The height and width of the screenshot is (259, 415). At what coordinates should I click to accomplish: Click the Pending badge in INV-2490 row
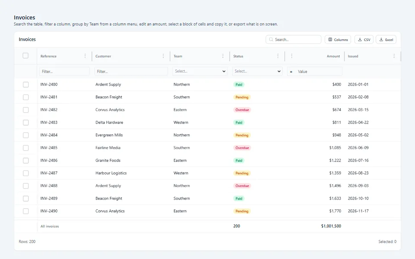click(242, 211)
